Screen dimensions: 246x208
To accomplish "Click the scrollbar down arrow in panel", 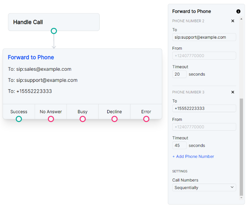I will (241, 198).
